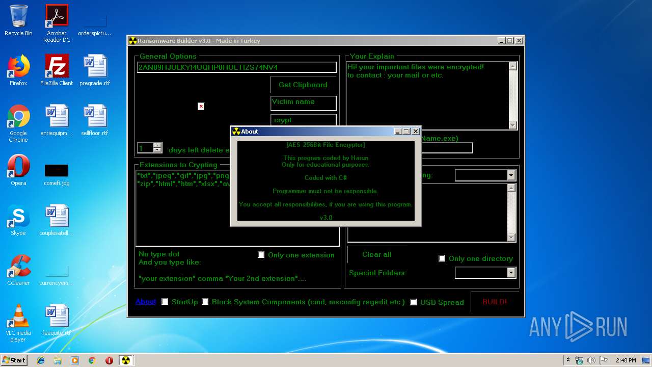Expand Special Folders dropdown
Screen dimensions: 652x367
click(x=511, y=273)
